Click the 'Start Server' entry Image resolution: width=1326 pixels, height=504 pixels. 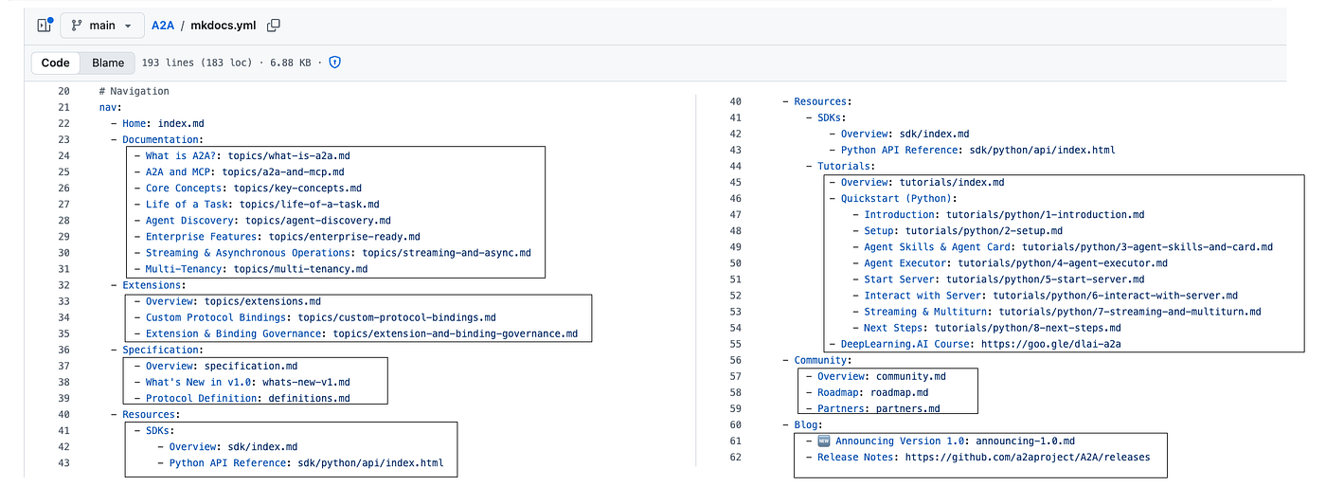tap(998, 279)
